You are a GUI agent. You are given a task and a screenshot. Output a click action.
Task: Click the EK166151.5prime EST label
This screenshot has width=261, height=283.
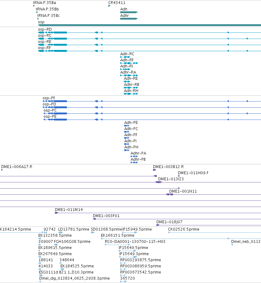[117, 235]
